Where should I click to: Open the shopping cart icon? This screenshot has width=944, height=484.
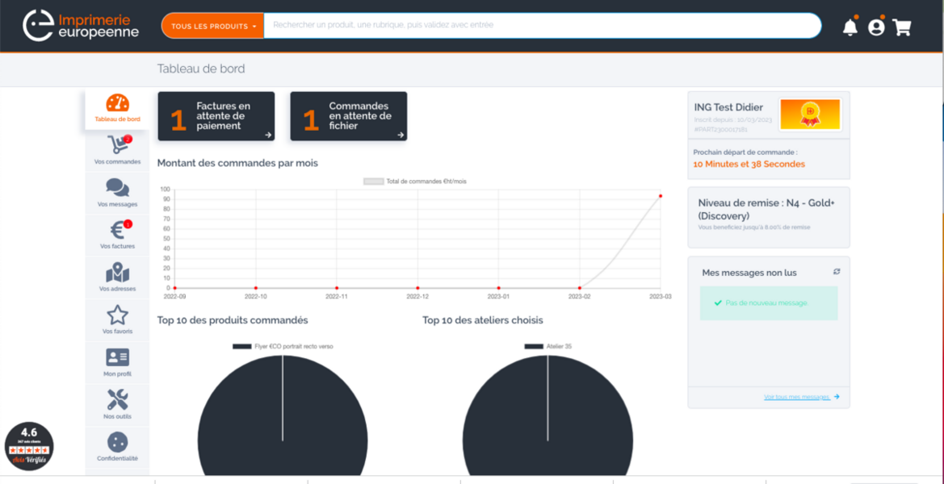(902, 27)
